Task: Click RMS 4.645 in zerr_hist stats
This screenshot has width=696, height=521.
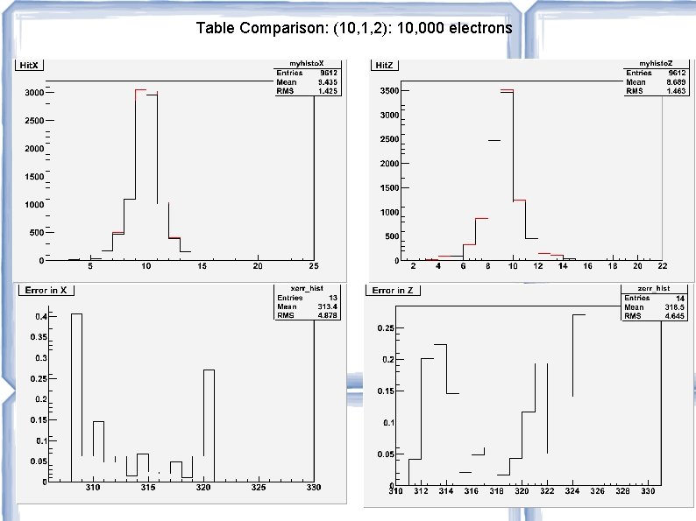Action: (654, 316)
